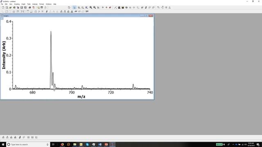Open the Edit menu
This screenshot has height=147, width=262.
click(6, 4)
